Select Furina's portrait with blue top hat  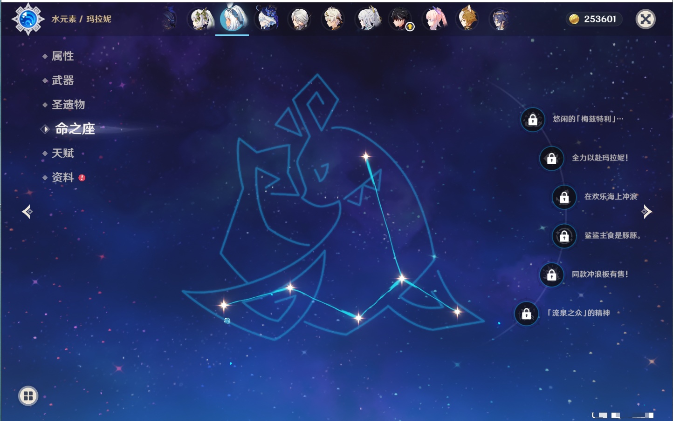pos(267,19)
